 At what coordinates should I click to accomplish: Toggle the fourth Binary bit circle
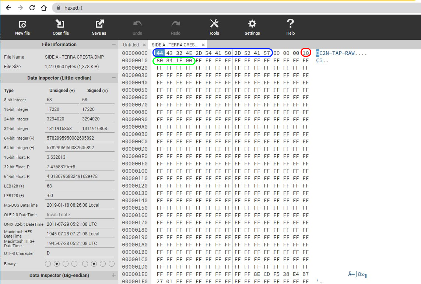coord(74,264)
